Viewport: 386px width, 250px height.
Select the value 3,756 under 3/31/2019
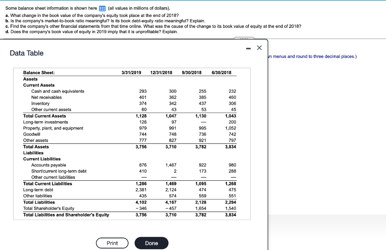point(141,147)
